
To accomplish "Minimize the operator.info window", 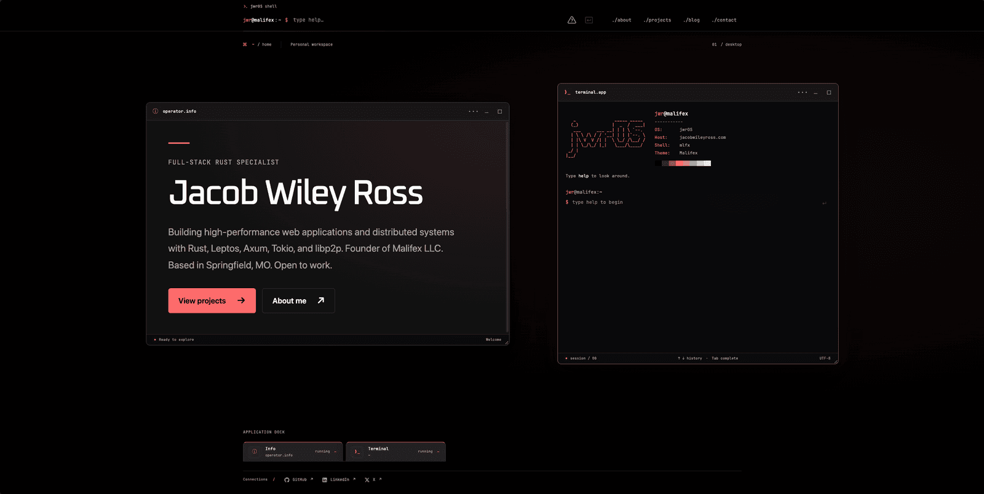I will [x=486, y=112].
